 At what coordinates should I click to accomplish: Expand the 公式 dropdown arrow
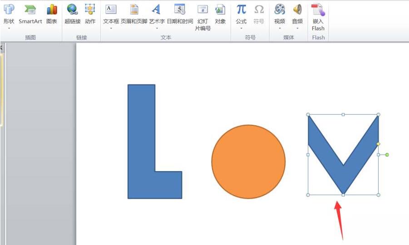241,28
